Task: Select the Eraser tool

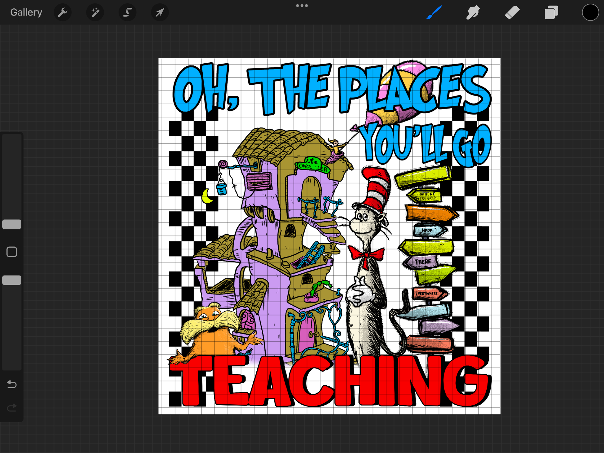Action: point(512,12)
